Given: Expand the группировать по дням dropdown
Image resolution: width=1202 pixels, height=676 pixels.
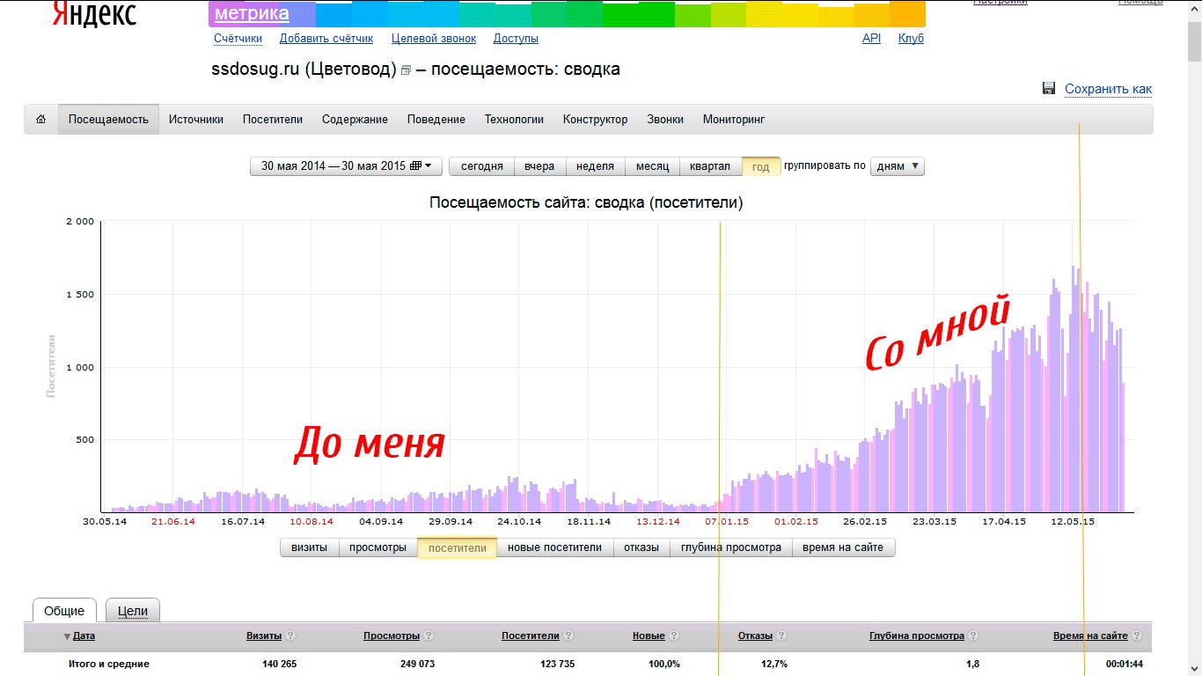Looking at the screenshot, I should (x=898, y=166).
